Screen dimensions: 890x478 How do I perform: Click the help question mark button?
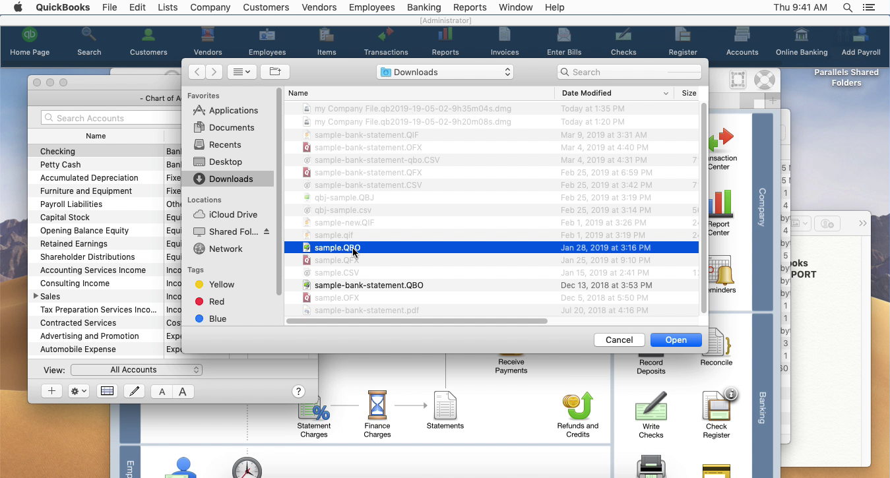click(x=298, y=392)
